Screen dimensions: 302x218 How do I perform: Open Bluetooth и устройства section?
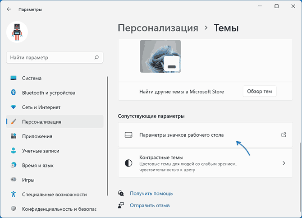point(55,93)
